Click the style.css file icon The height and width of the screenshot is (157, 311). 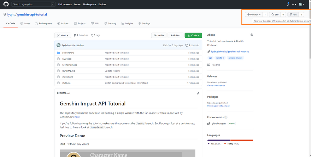click(x=58, y=83)
